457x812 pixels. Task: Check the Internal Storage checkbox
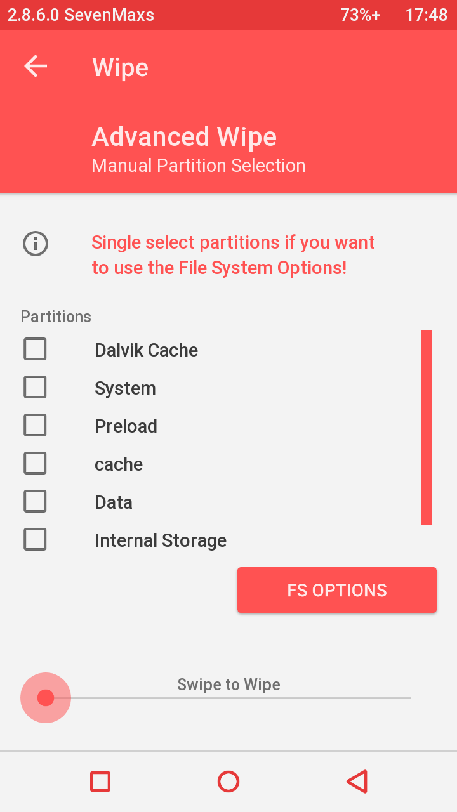[x=35, y=539]
